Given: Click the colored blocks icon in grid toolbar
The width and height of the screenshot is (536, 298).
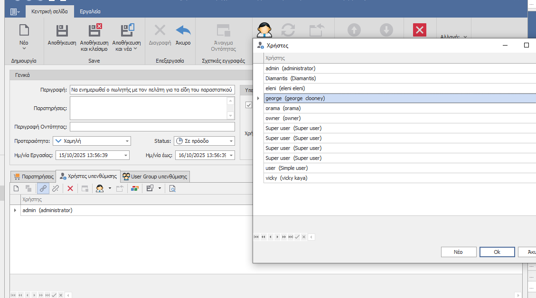Looking at the screenshot, I should click(x=134, y=188).
